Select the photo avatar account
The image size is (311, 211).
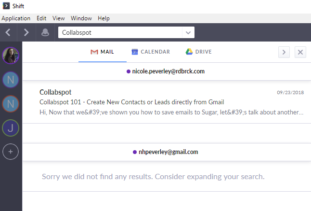click(11, 56)
